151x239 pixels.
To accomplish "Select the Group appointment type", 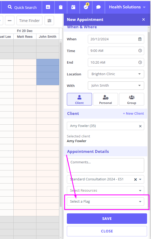I will [x=132, y=99].
